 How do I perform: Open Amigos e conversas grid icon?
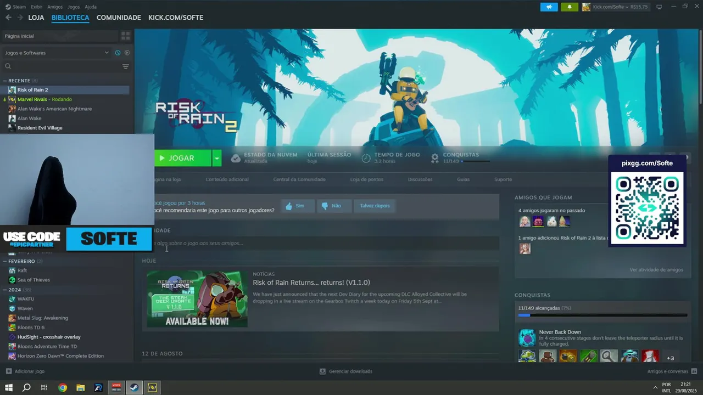694,371
